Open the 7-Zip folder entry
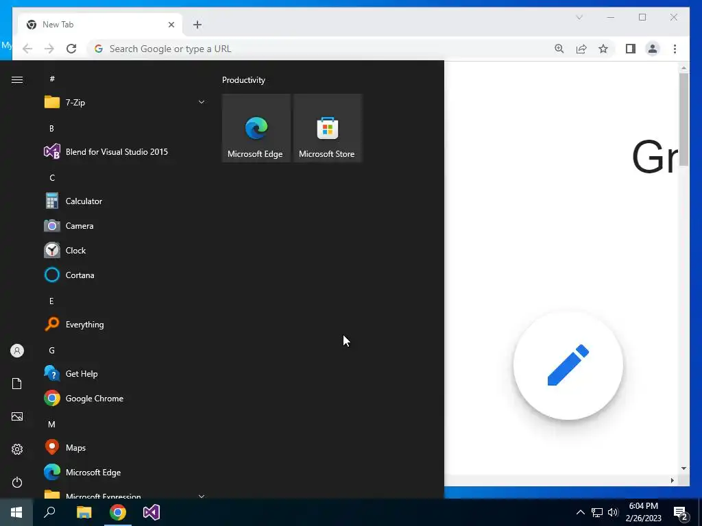 tap(125, 103)
